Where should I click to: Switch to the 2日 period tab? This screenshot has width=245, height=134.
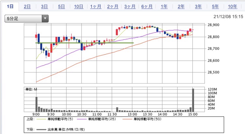click(x=27, y=7)
